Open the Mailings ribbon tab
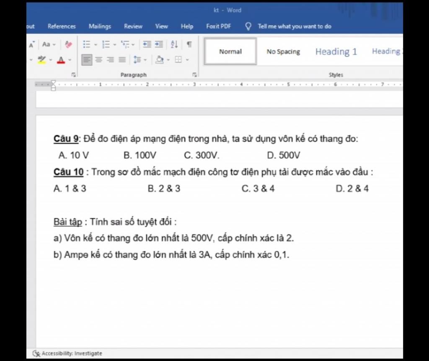 100,26
